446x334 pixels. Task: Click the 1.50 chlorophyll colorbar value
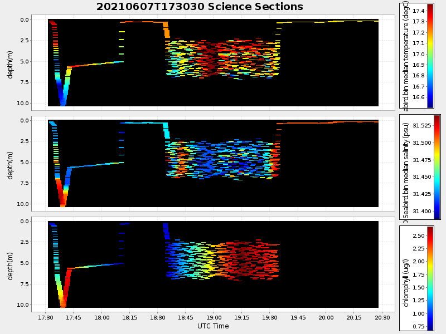(x=419, y=287)
